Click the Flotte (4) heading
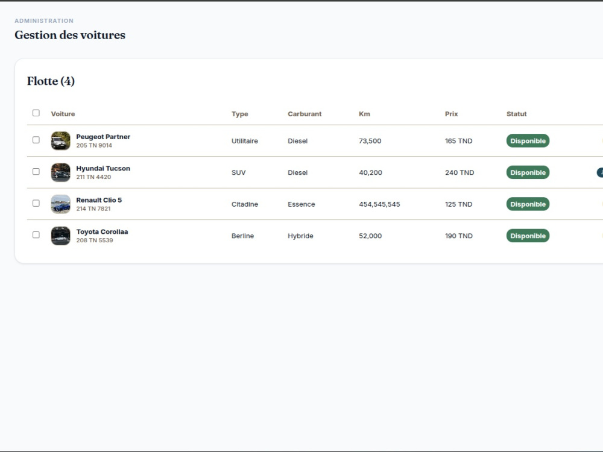The height and width of the screenshot is (452, 603). (51, 81)
